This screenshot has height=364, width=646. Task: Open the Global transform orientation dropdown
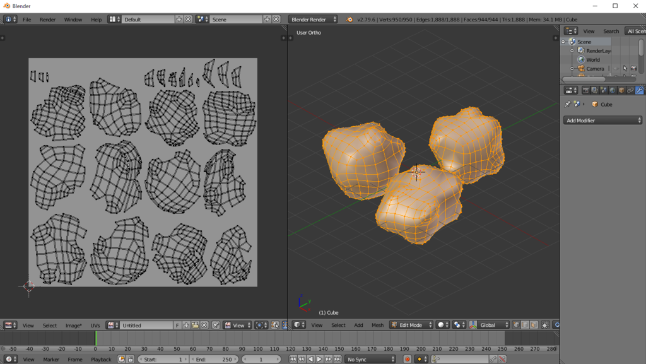493,325
